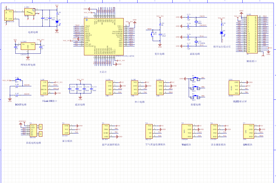
Task: Click the 复位电路 label
Action: [159, 54]
